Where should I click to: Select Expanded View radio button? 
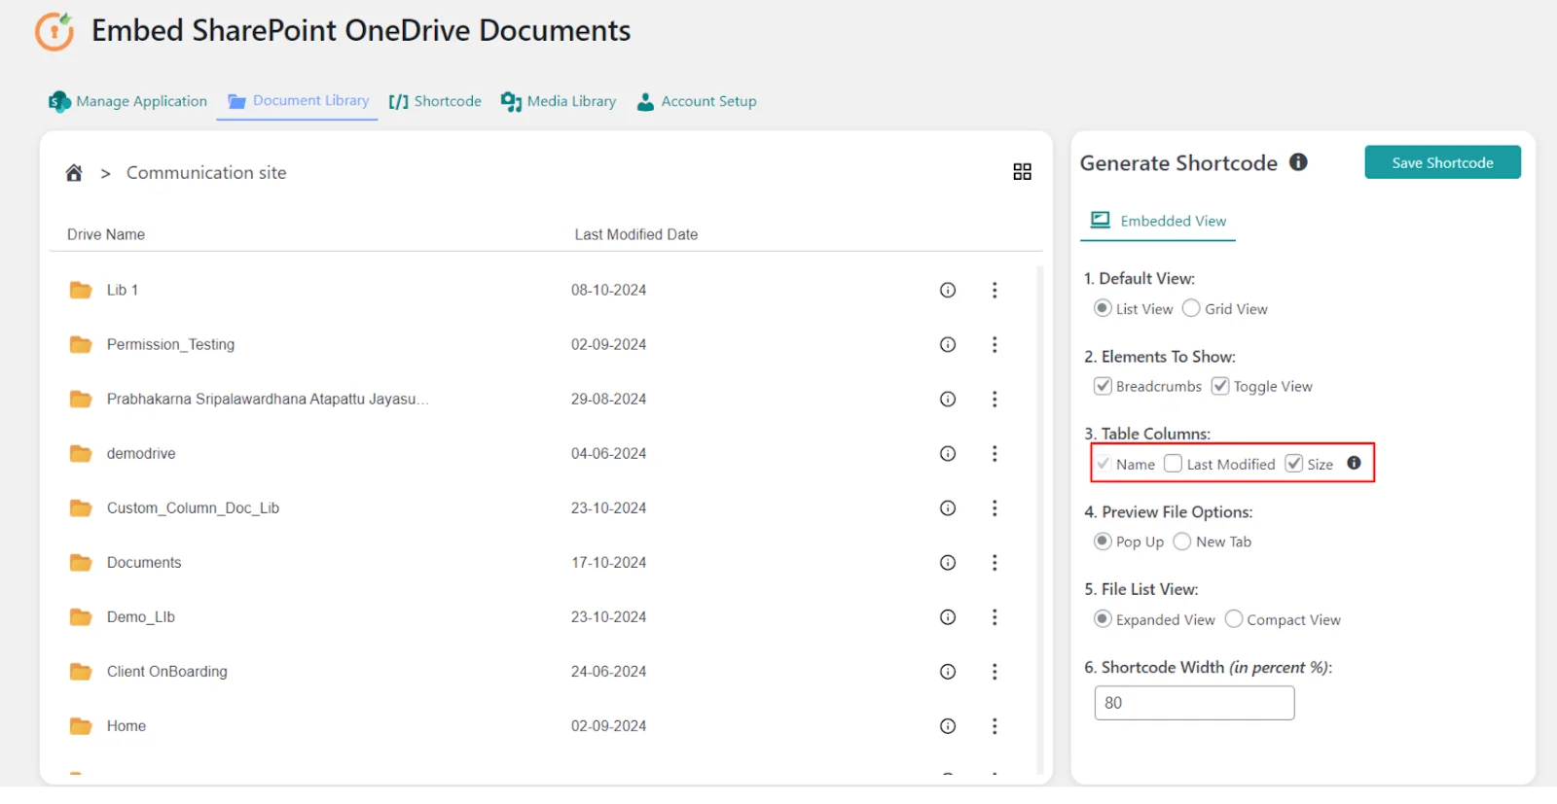coord(1103,618)
